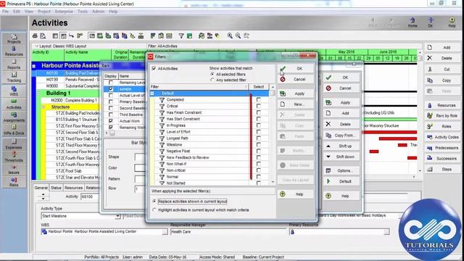Open the Layout: Classic WBS Layout menu
The height and width of the screenshot is (261, 464).
pos(61,46)
